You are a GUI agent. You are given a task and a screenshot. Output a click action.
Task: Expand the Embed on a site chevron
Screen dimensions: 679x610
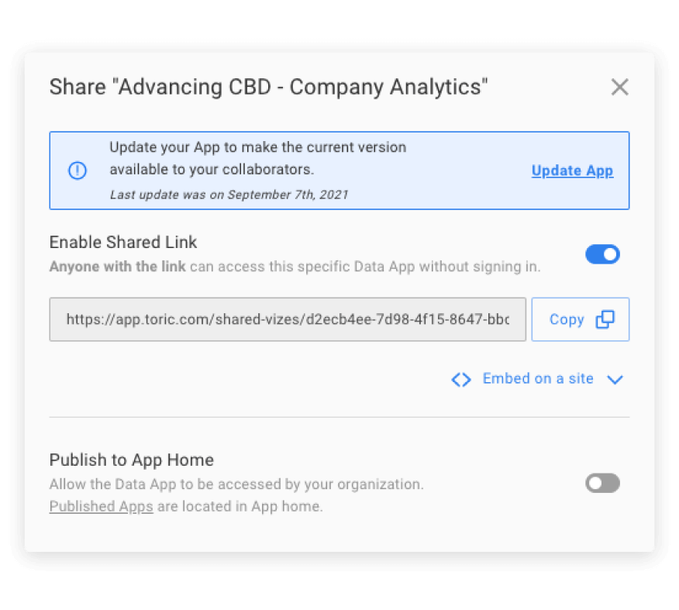(x=615, y=380)
